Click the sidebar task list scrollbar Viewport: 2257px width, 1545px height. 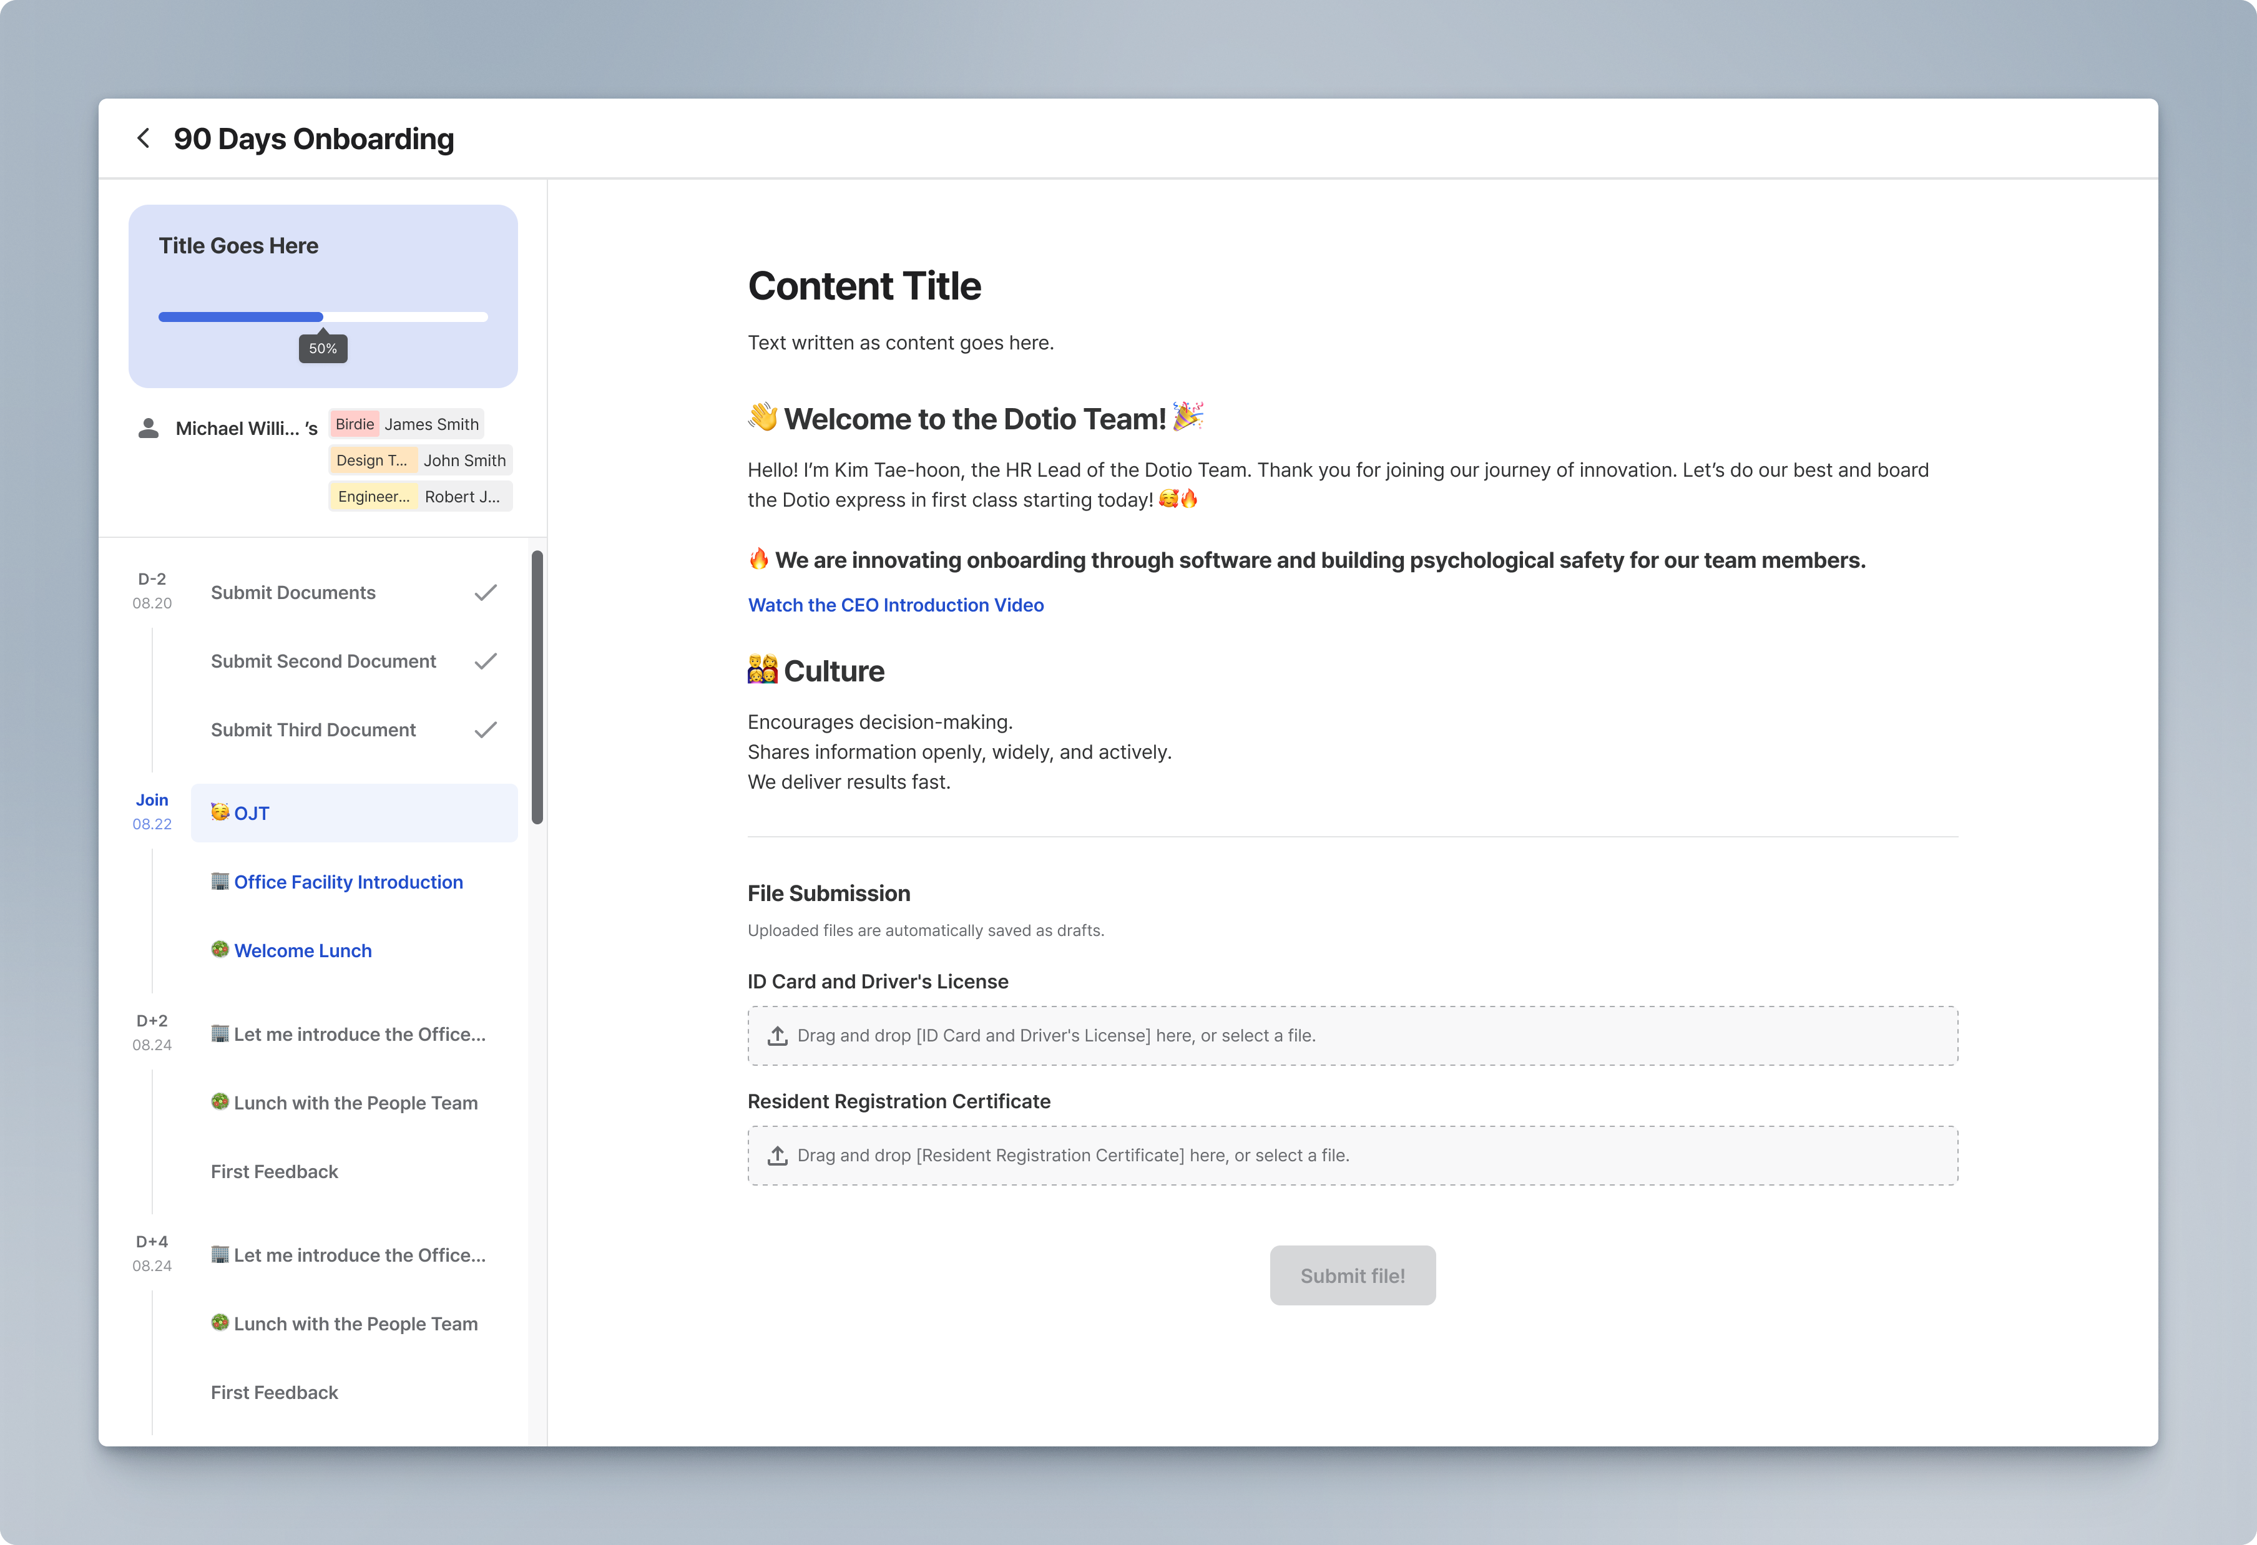point(537,686)
